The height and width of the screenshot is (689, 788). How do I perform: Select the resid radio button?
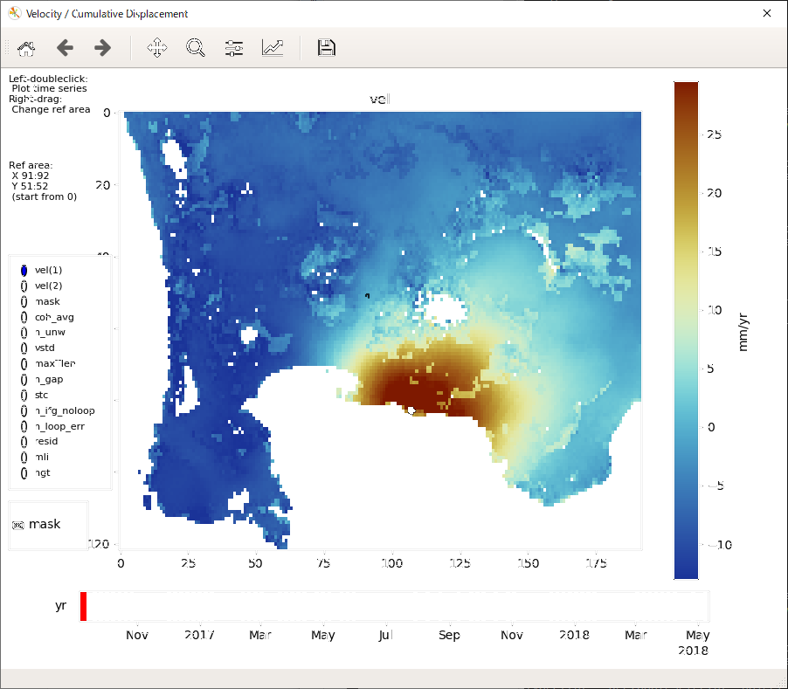coord(24,442)
